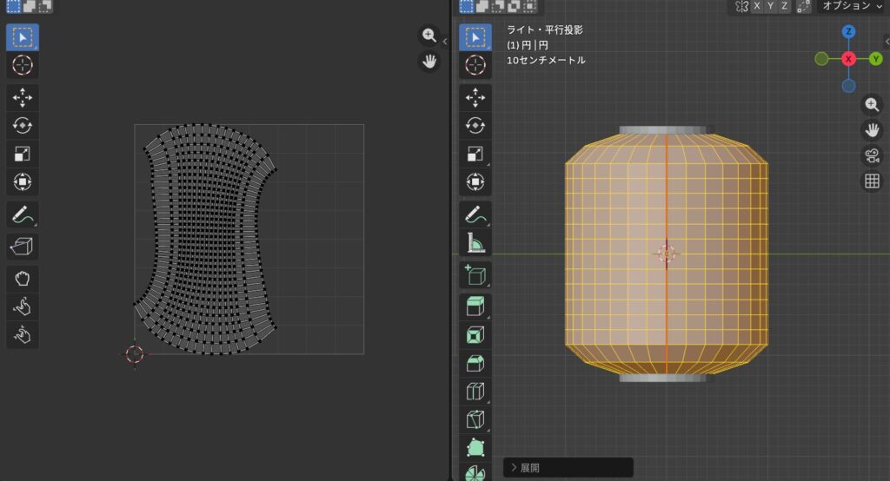Pick the Grab sculpt tool in UV editor

point(23,279)
